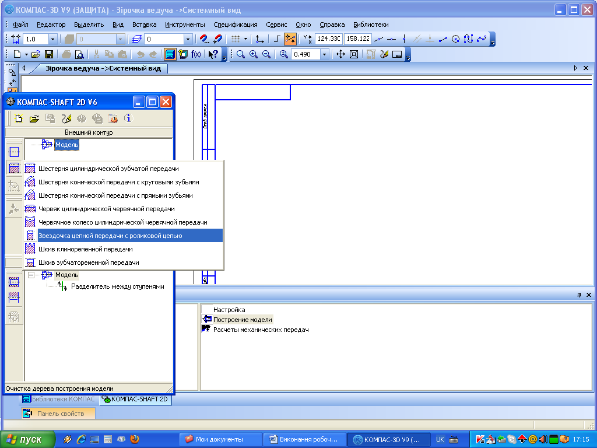The image size is (597, 448).
Task: Click the info icon in SHAFT 2D toolbar
Action: pyautogui.click(x=128, y=118)
